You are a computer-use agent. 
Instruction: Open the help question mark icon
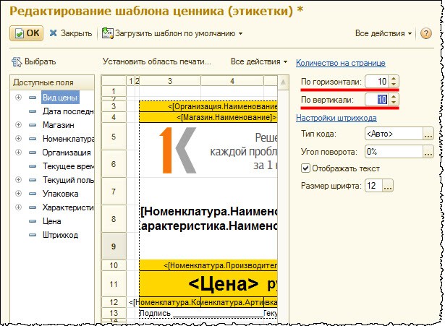click(x=426, y=33)
